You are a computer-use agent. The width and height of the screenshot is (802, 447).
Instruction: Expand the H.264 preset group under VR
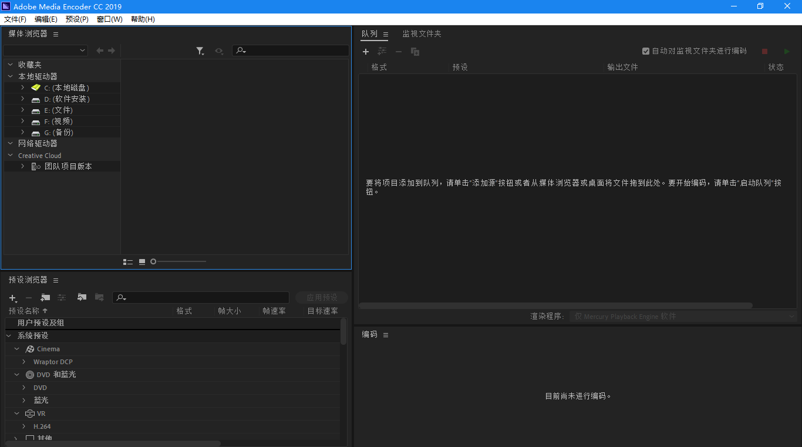coord(24,426)
